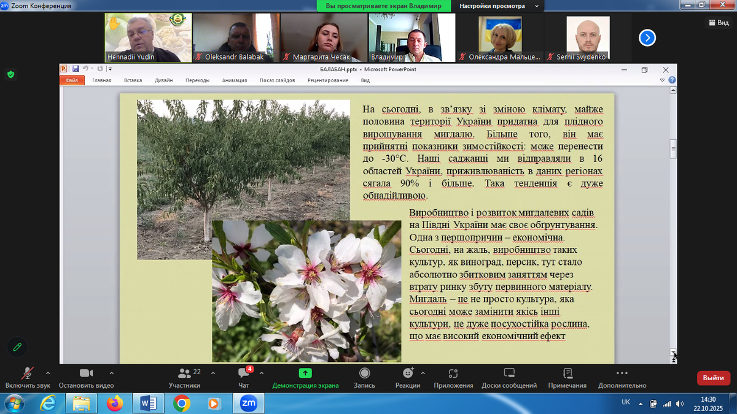Open Доски сообщений whiteboards icon
The height and width of the screenshot is (414, 737).
(x=509, y=374)
